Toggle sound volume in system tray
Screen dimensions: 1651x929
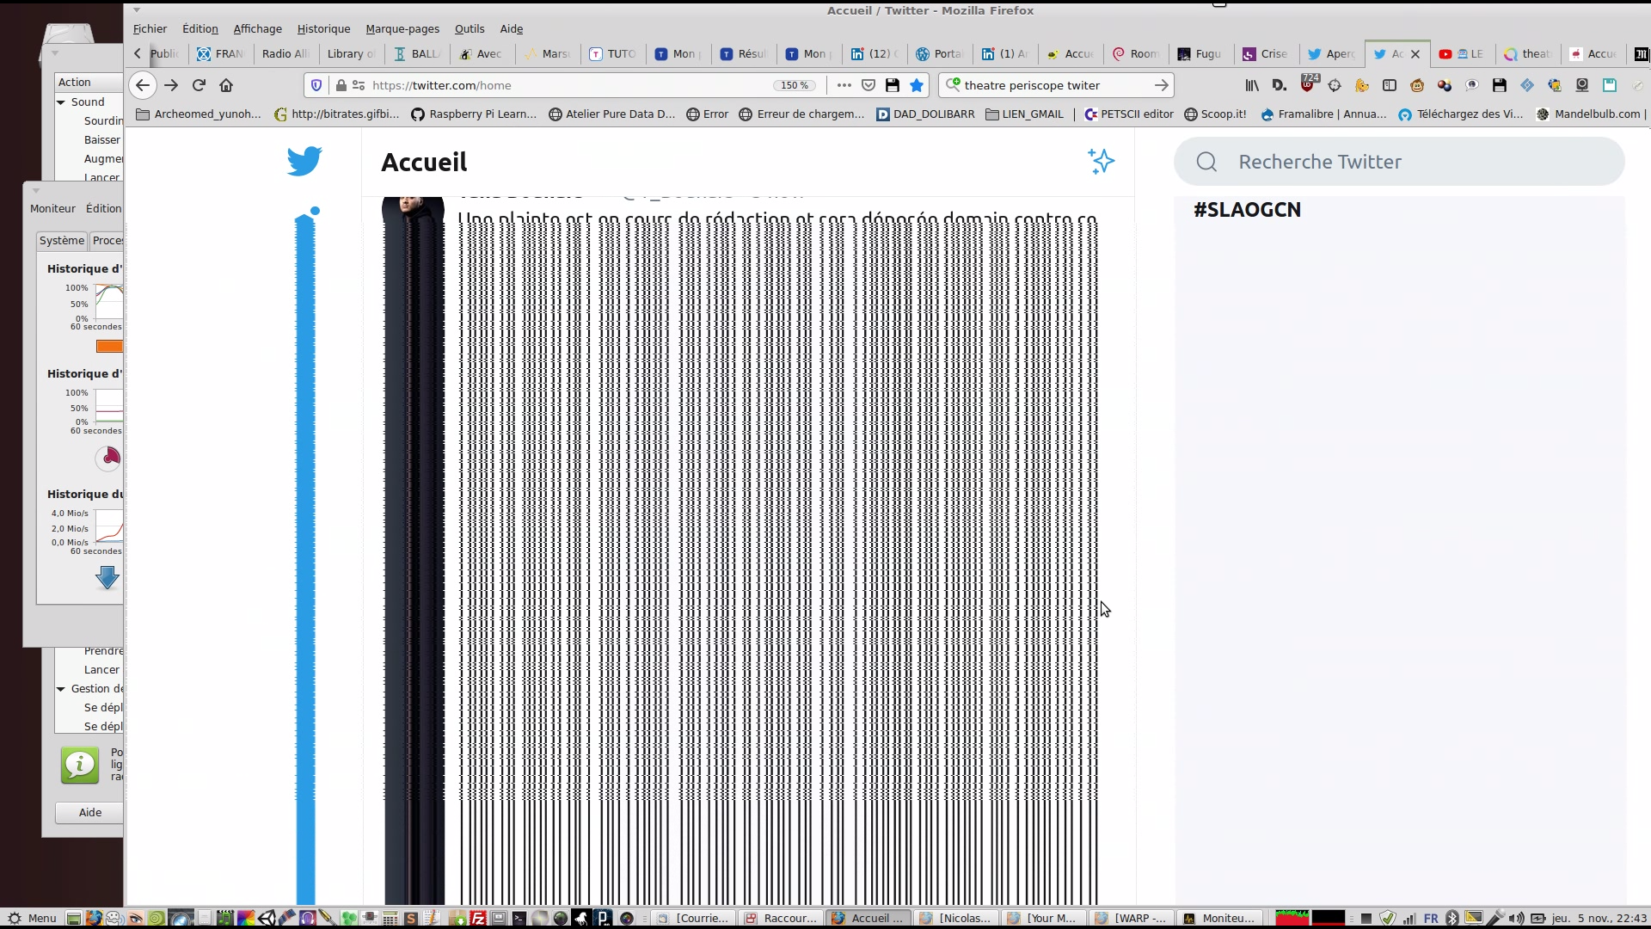pyautogui.click(x=1516, y=918)
